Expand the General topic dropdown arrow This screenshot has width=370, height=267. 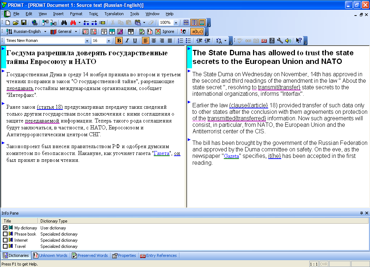point(76,32)
